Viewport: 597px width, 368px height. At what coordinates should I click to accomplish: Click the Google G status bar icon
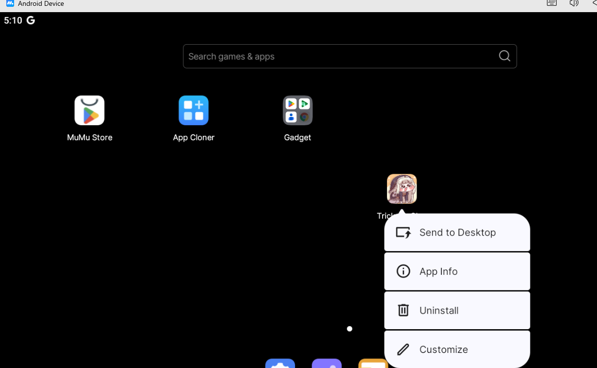coord(31,20)
